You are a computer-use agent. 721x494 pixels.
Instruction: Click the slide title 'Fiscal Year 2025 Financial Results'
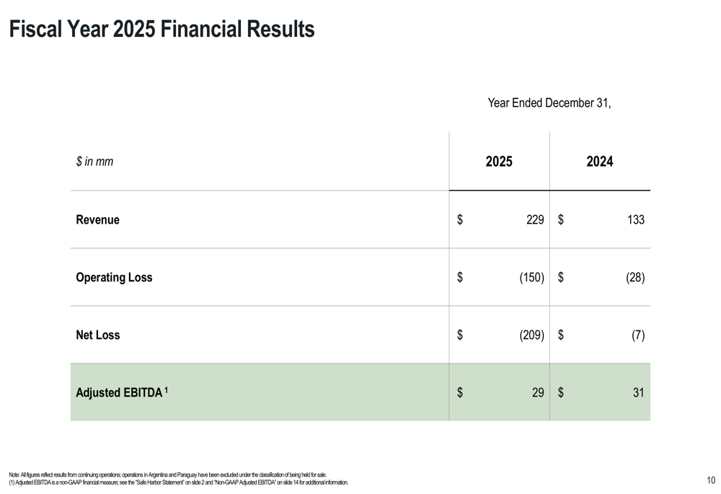pyautogui.click(x=162, y=30)
